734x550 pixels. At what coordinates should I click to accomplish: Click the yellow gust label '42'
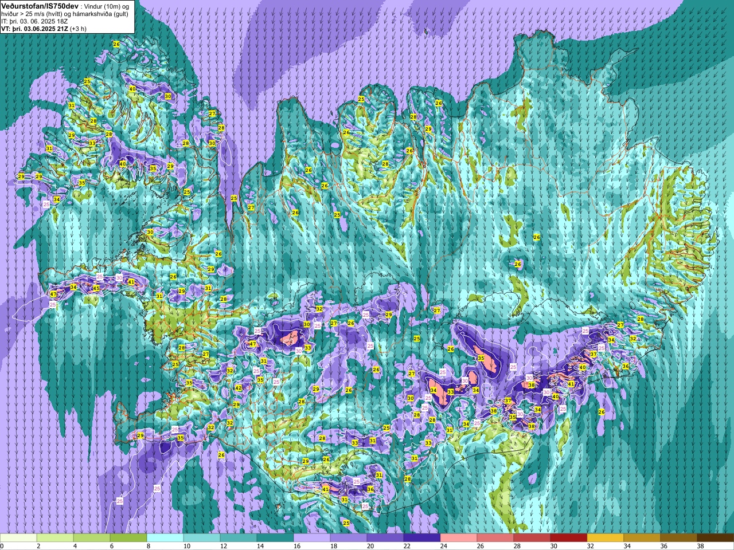coord(239,388)
